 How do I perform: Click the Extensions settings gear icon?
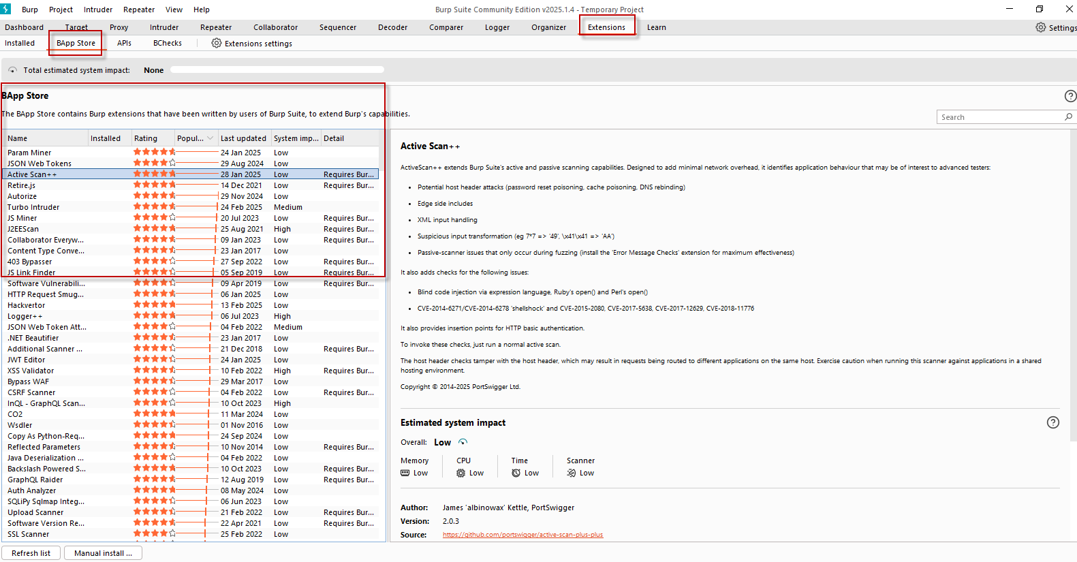[x=217, y=43]
